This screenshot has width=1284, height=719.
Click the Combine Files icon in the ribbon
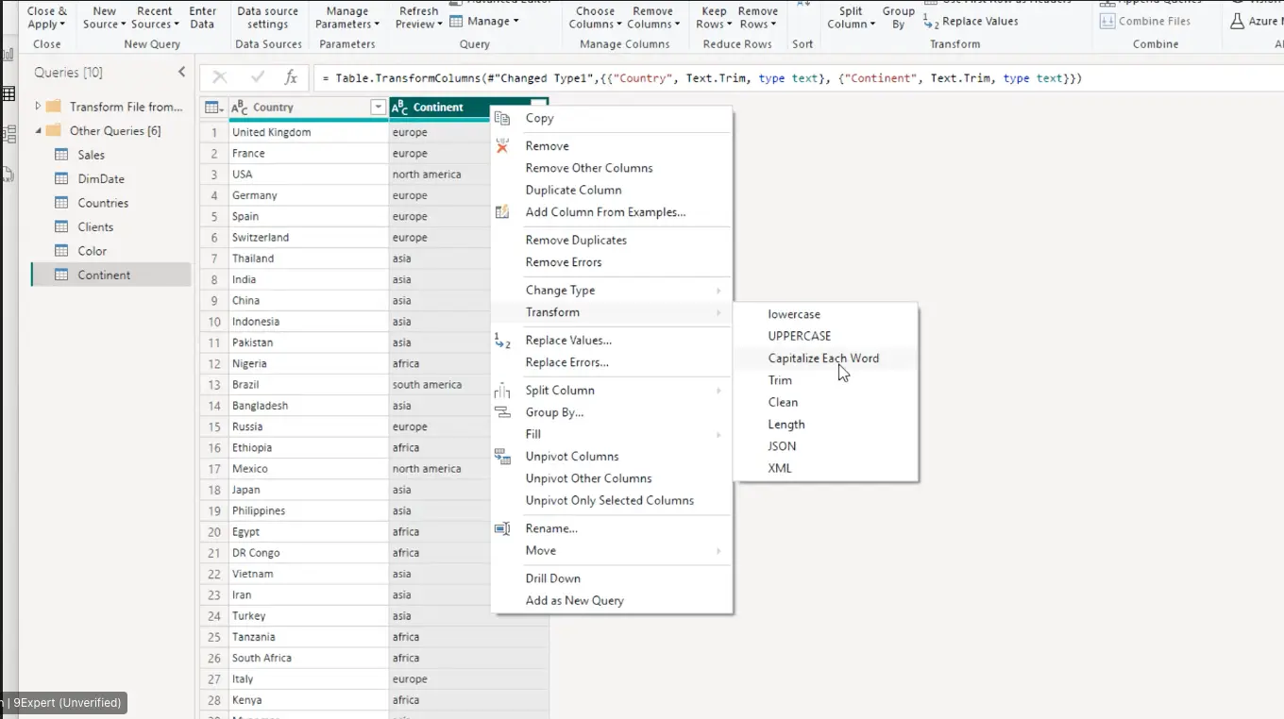click(x=1107, y=22)
